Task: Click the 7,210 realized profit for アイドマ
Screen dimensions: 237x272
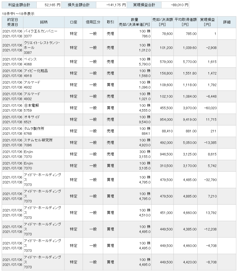Action: (212, 196)
